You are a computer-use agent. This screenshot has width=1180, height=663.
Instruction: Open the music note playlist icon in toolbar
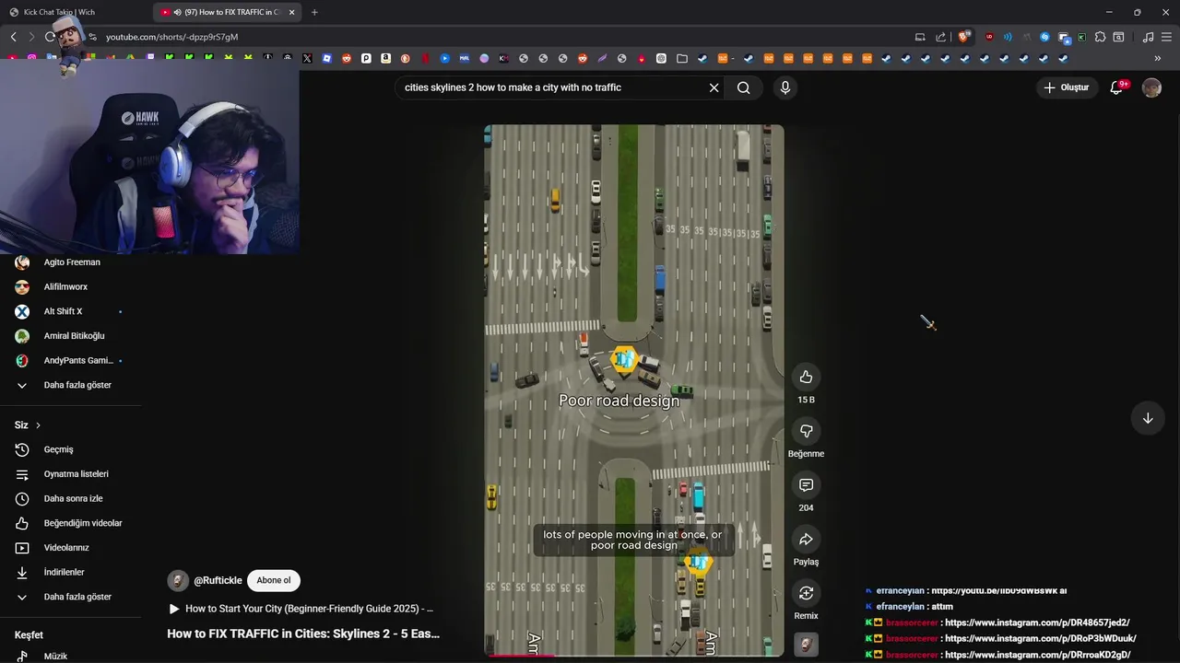(x=1148, y=37)
